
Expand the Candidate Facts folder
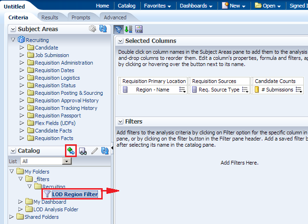[22, 130]
